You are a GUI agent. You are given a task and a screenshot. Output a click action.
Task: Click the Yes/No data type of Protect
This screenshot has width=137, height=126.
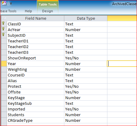tap(72, 87)
